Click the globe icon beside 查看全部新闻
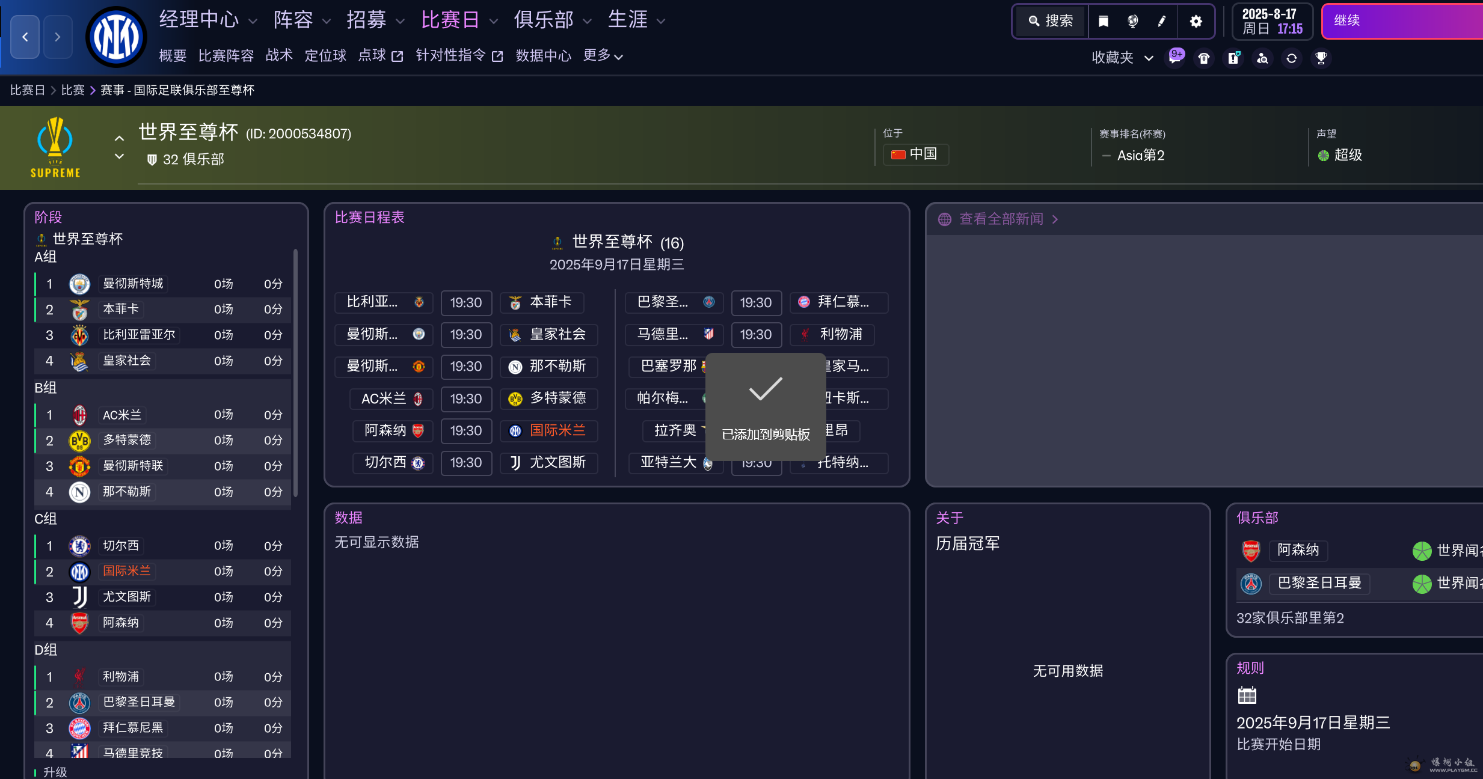 coord(945,219)
